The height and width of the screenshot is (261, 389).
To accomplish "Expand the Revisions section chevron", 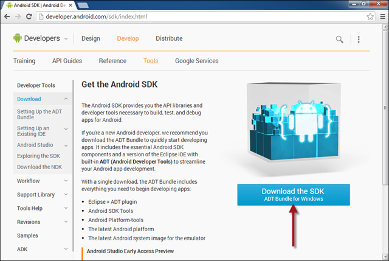I will 66,222.
